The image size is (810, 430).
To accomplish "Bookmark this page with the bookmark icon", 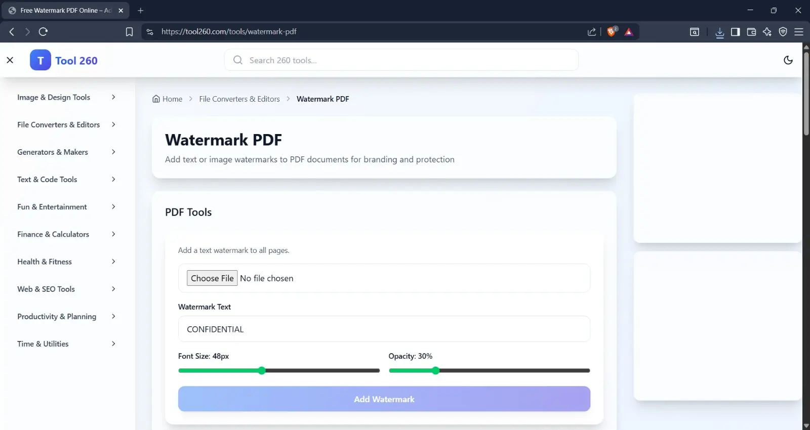I will click(129, 32).
